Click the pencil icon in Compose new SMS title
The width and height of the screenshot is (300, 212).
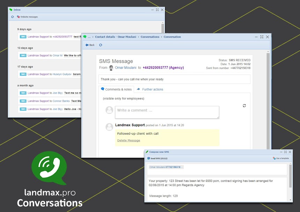tap(147, 152)
